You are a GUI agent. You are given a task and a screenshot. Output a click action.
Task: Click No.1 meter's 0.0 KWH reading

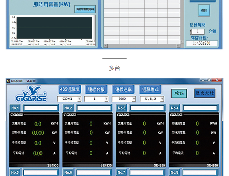point(38,124)
